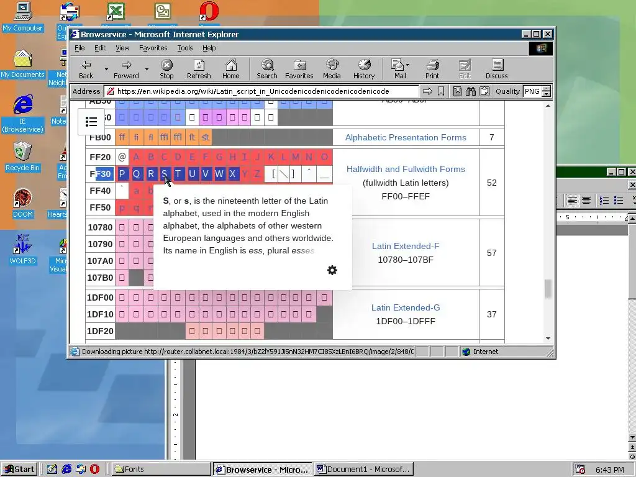Toggle bulleted list in the Word window
This screenshot has height=477, width=636.
pyautogui.click(x=618, y=201)
